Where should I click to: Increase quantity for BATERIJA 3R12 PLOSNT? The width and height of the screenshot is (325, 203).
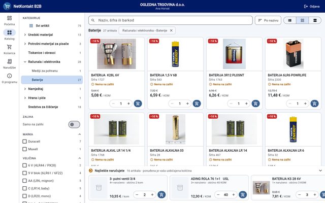246,104
